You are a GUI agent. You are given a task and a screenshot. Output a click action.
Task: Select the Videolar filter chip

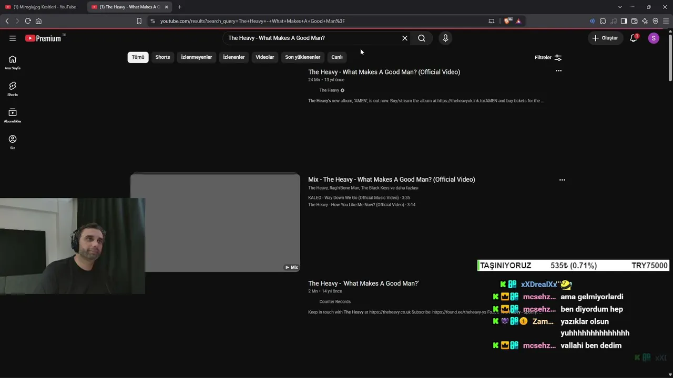[x=265, y=57]
